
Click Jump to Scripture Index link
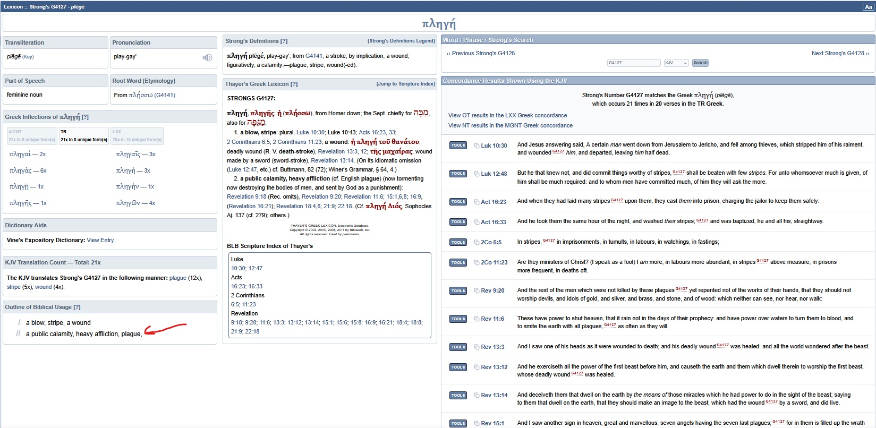click(x=405, y=84)
